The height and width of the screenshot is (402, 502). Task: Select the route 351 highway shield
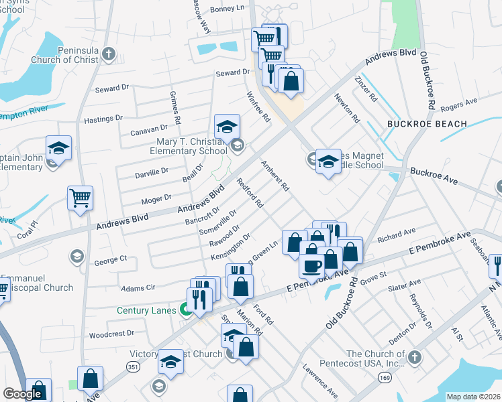(132, 367)
